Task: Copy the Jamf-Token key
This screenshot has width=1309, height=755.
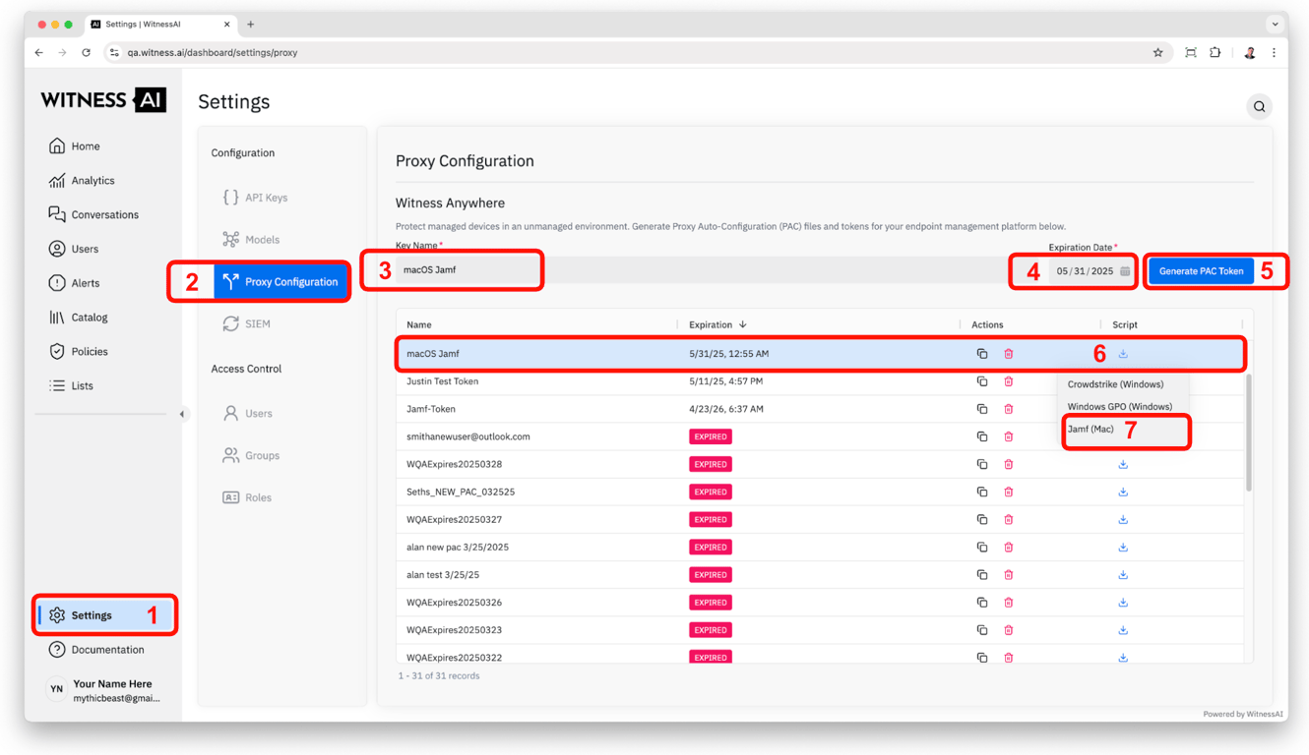Action: 981,409
